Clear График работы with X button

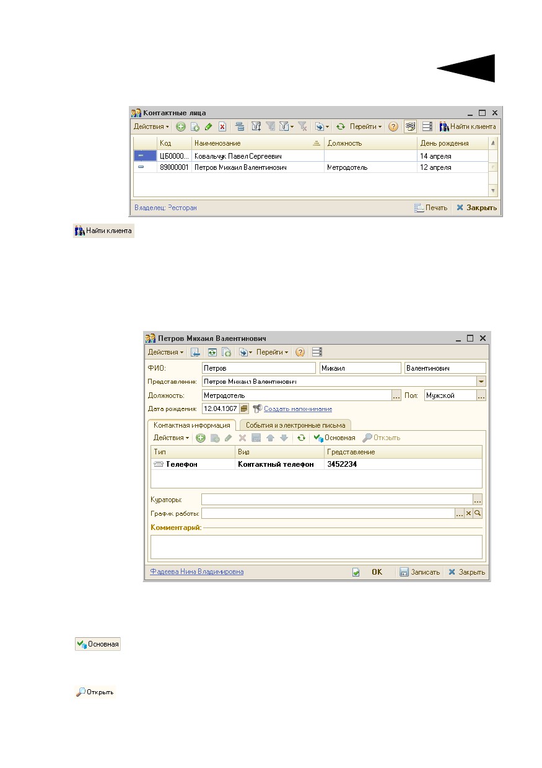(x=469, y=513)
